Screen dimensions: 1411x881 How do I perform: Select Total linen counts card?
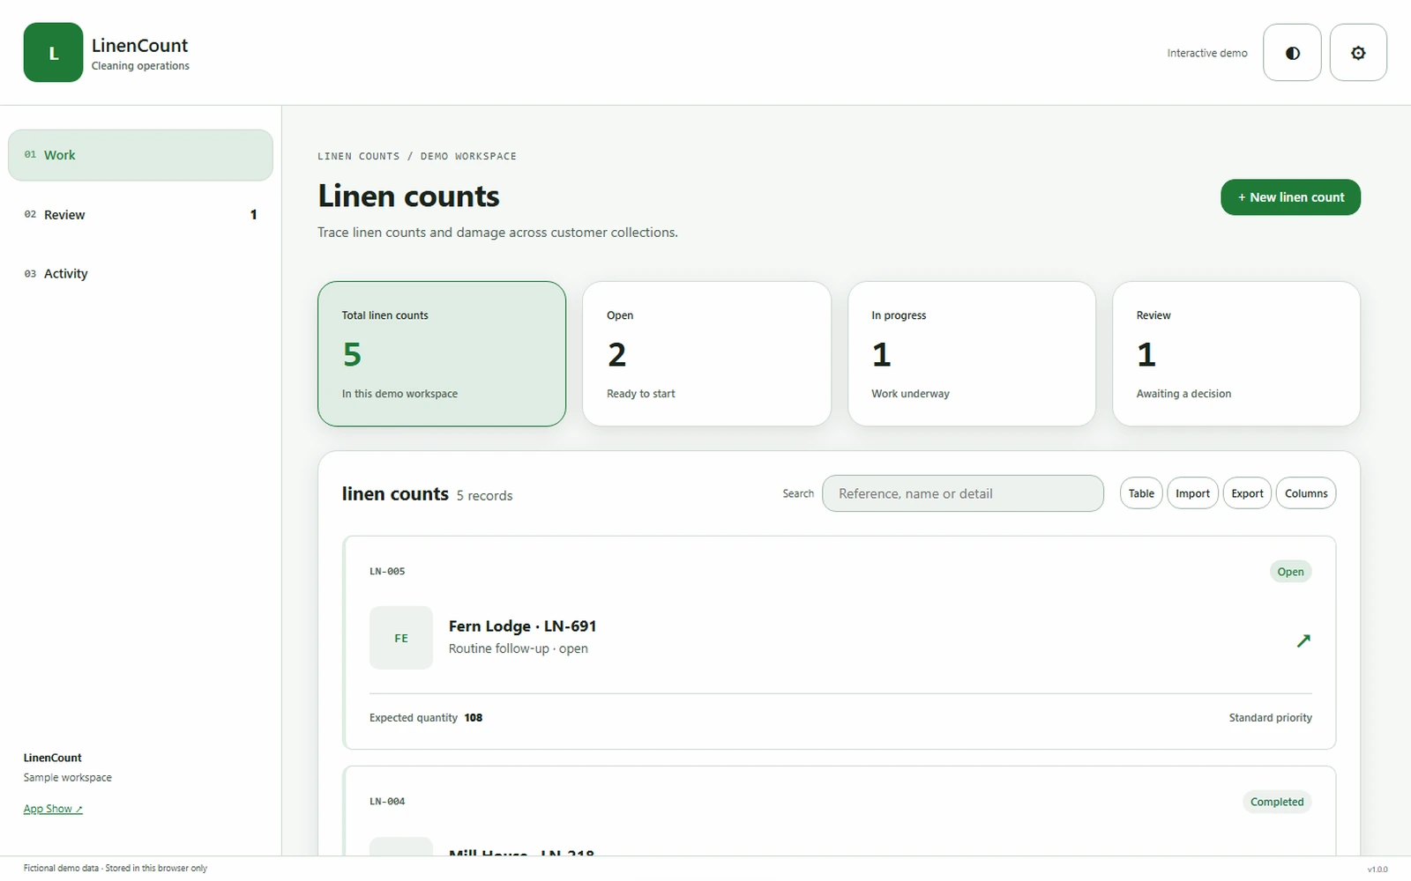point(442,354)
